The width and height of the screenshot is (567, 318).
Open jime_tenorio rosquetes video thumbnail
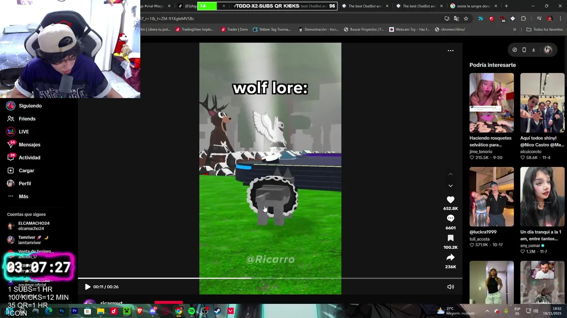[492, 103]
